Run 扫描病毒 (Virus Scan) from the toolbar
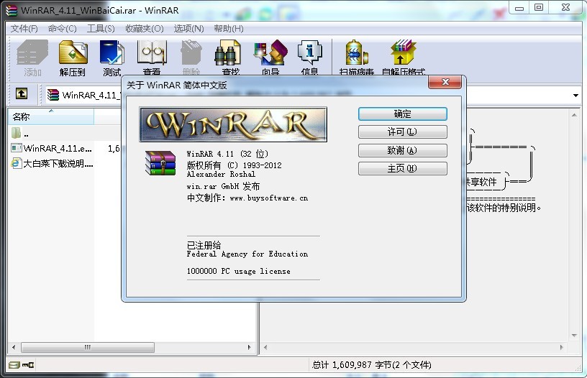Image resolution: width=587 pixels, height=378 pixels. [x=357, y=57]
